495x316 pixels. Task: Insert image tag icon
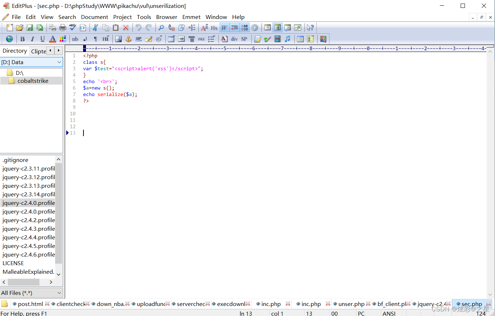(119, 39)
